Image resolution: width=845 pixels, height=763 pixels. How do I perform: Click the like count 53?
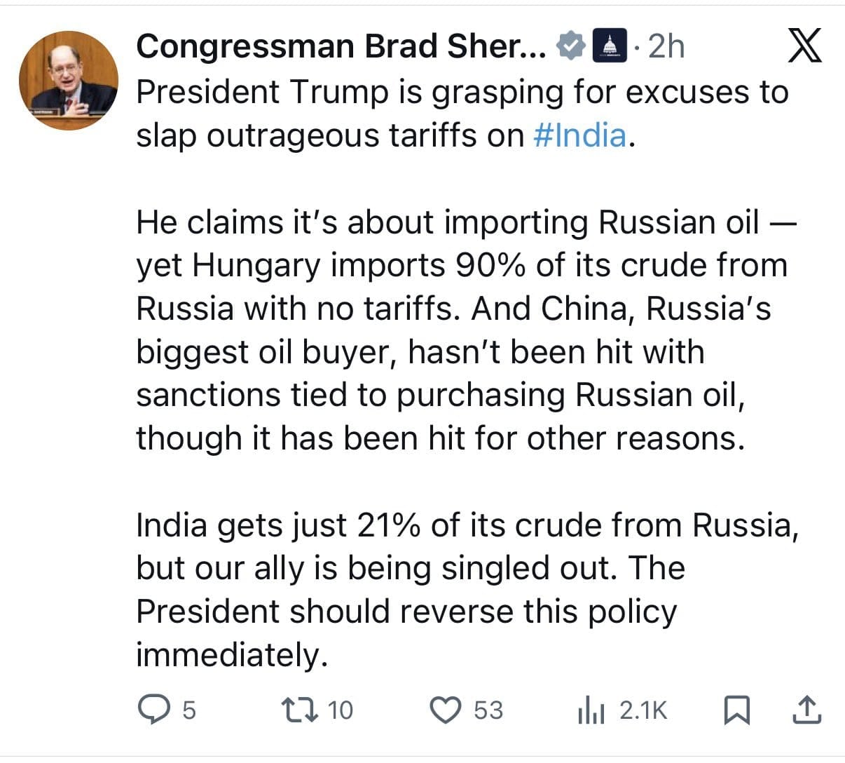pos(488,710)
